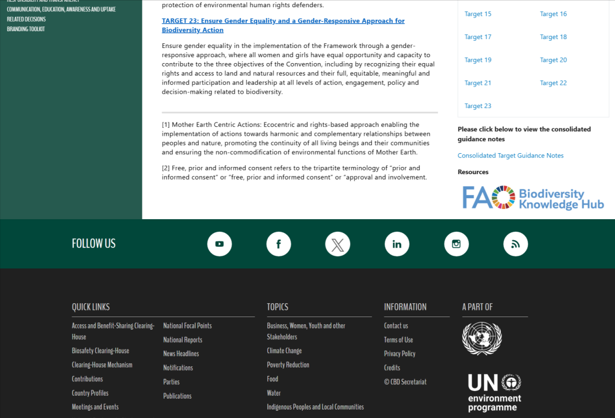Screen dimensions: 615x418
Task: Click the footnote [2] Free, prior and informed consent text
Action: click(x=294, y=172)
